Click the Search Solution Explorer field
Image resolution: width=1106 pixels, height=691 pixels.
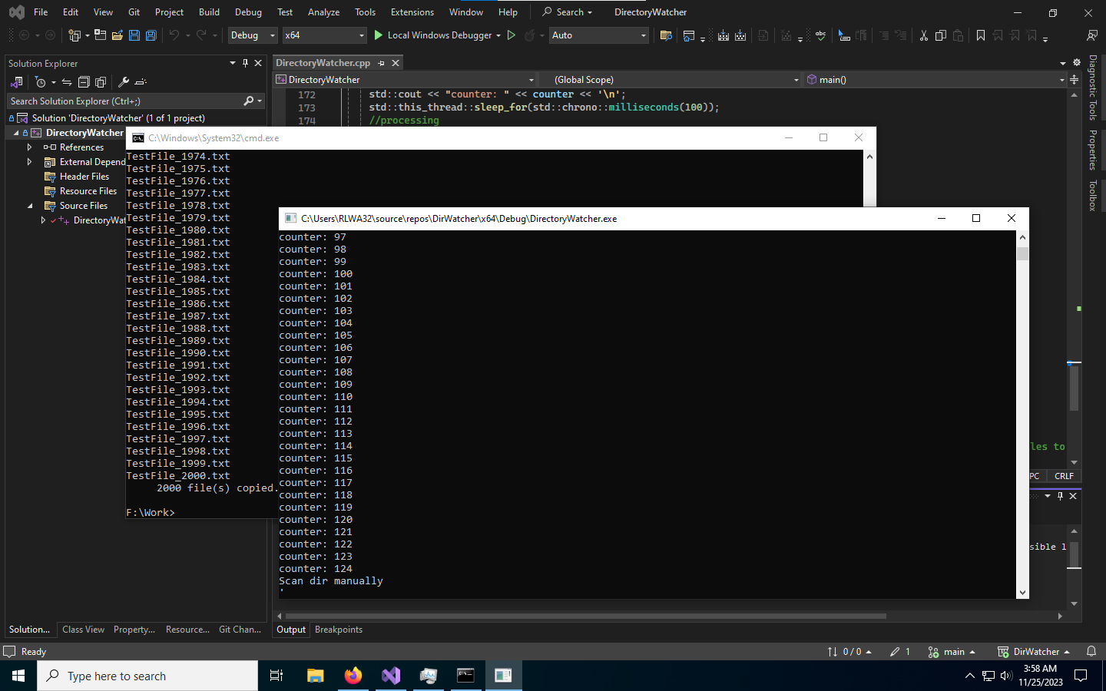(x=136, y=101)
